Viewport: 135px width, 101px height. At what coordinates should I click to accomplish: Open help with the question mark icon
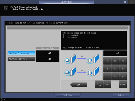pyautogui.click(x=132, y=2)
